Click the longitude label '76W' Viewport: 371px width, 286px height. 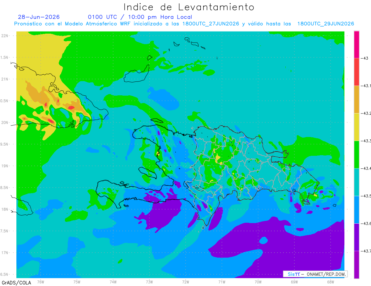point(41,282)
